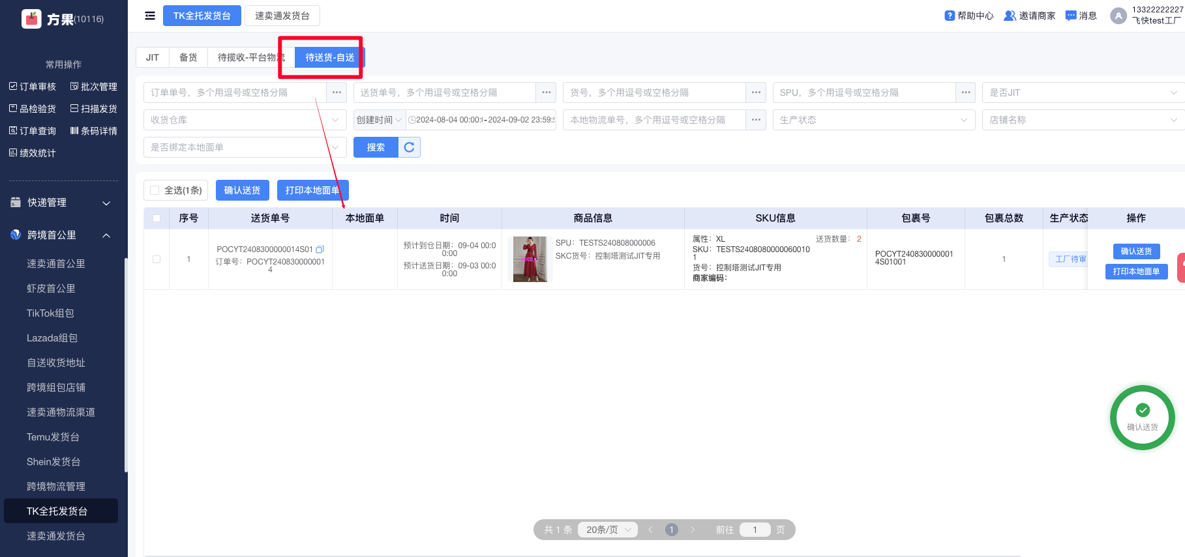Select the 待揽收-平台物流 tab

(251, 57)
